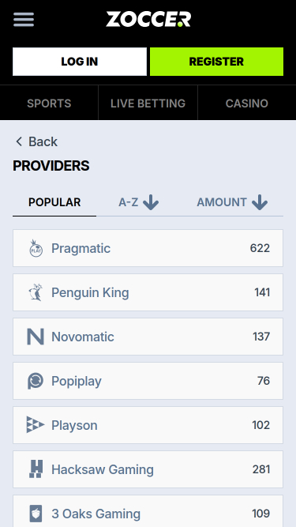296x527 pixels.
Task: Select the Popular tab
Action: click(54, 202)
